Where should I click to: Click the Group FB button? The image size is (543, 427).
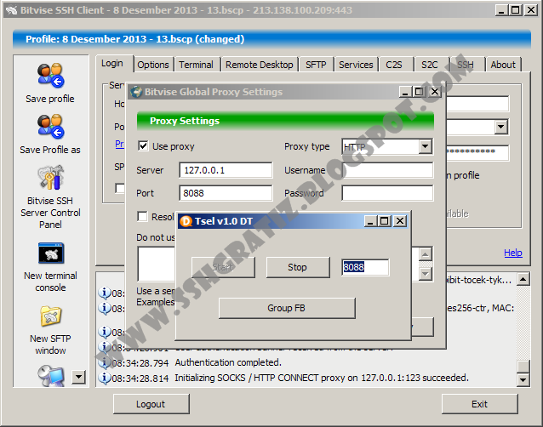pos(286,308)
